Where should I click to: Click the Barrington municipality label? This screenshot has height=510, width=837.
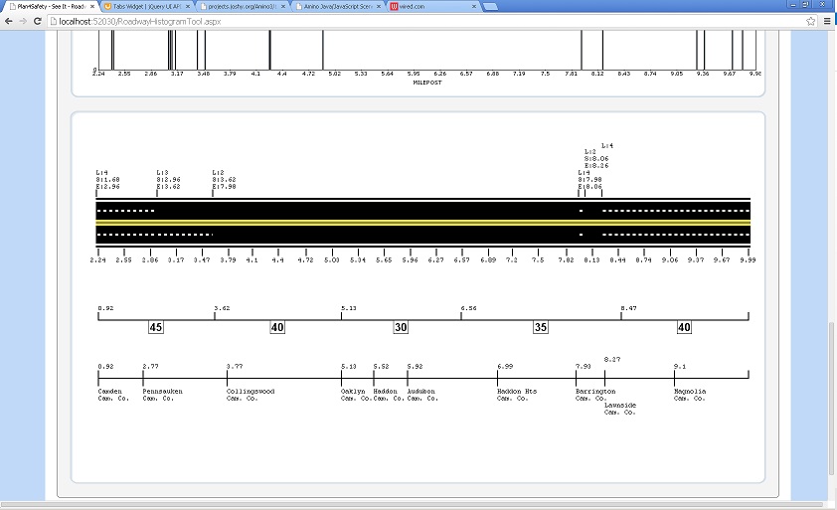pos(595,395)
